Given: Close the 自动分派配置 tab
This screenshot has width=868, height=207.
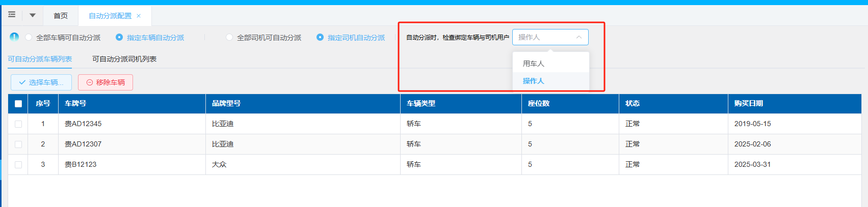Looking at the screenshot, I should pos(139,16).
